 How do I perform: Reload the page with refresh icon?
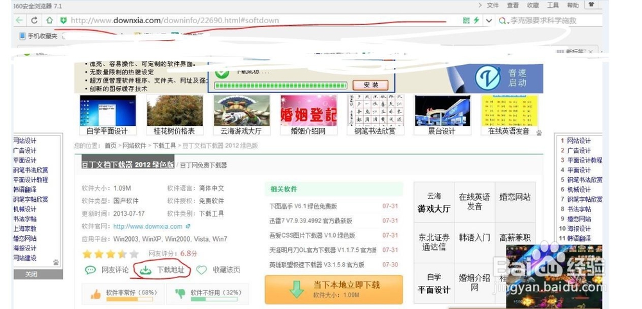35,20
